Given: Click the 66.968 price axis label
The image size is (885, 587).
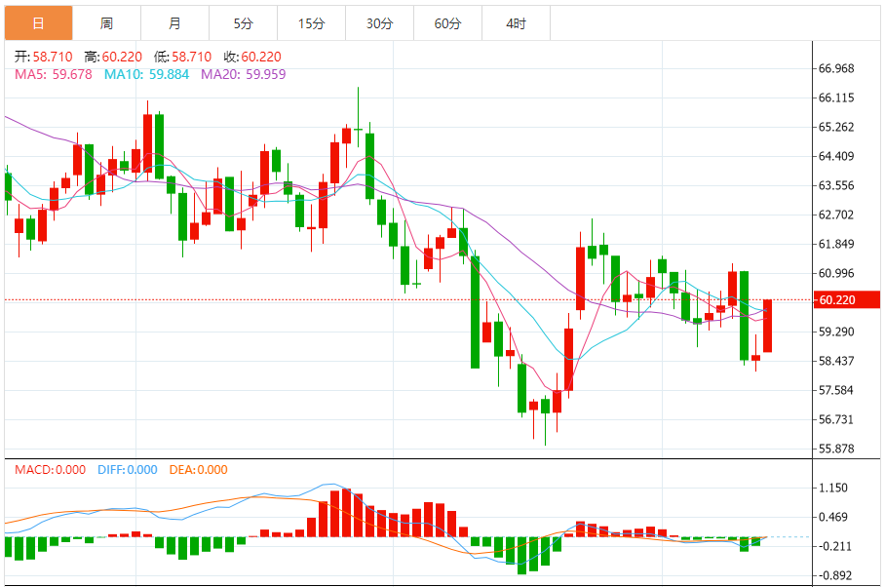Looking at the screenshot, I should (836, 69).
